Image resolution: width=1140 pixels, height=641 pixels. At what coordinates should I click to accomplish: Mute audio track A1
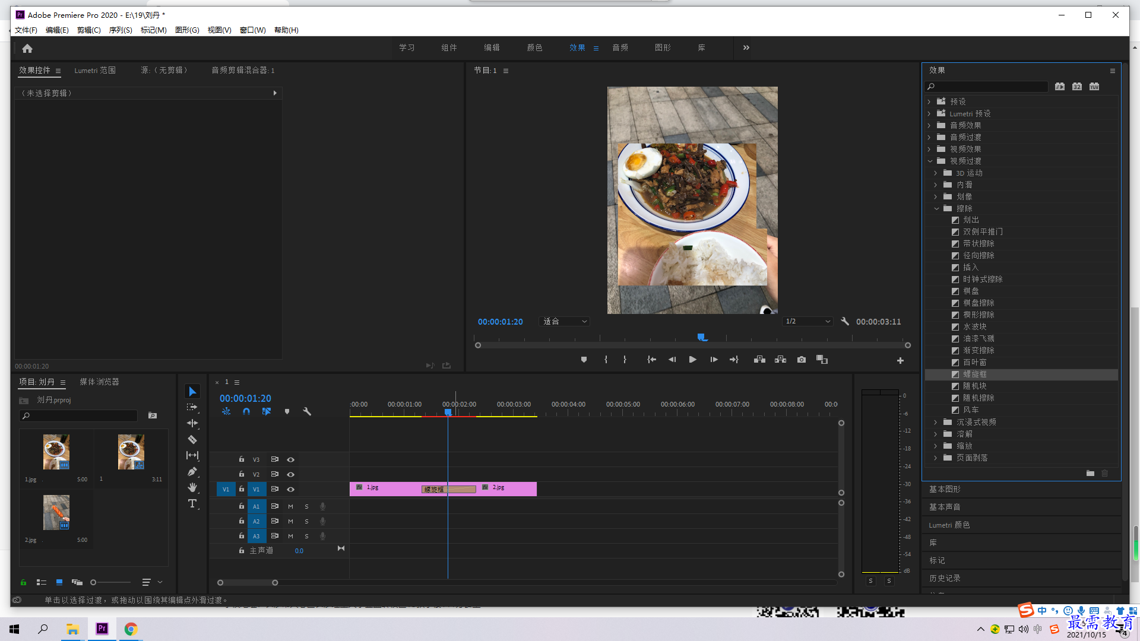pos(290,507)
